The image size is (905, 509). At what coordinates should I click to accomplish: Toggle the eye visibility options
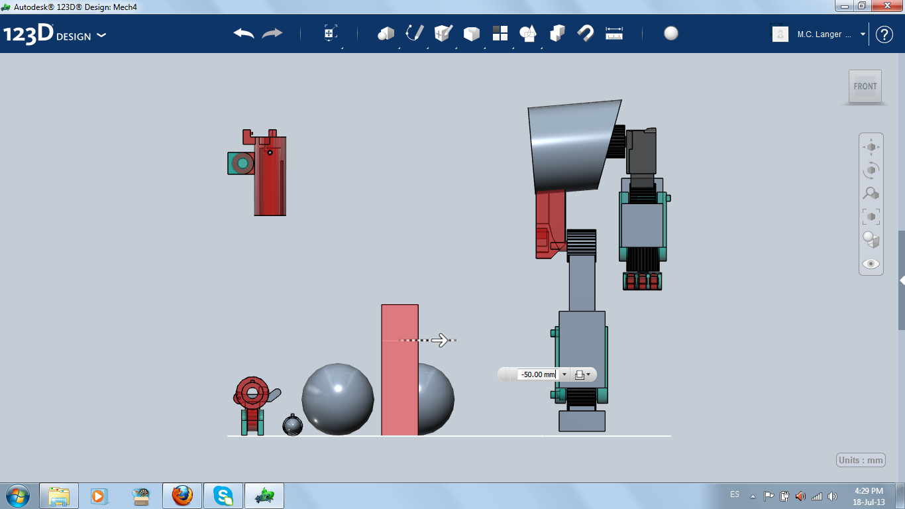pyautogui.click(x=871, y=264)
